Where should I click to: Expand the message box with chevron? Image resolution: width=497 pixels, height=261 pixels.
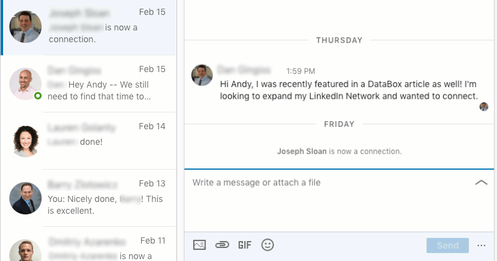(x=481, y=182)
